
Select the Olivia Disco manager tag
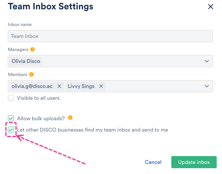click(x=26, y=61)
